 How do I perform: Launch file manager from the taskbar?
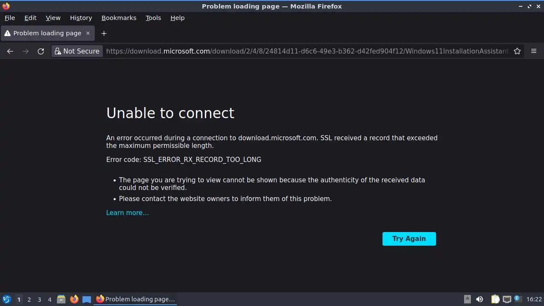61,299
